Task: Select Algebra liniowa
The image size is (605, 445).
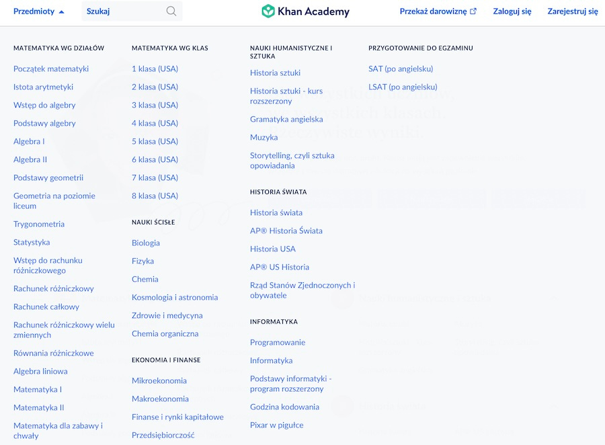Action: 40,371
